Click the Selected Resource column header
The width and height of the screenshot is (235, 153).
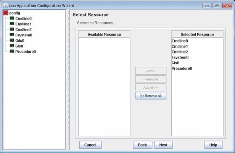click(197, 34)
